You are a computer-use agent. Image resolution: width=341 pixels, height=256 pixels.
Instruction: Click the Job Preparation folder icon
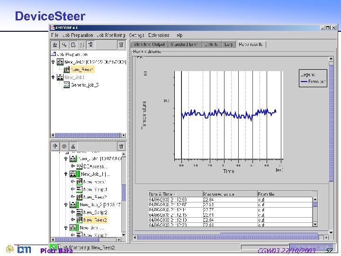[x=53, y=54]
